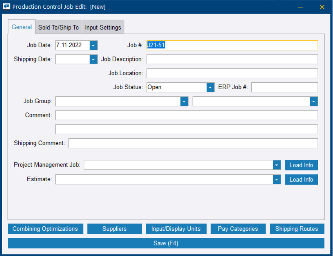The width and height of the screenshot is (333, 256).
Task: Switch to the Sold To/Ship To tab
Action: pos(59,27)
